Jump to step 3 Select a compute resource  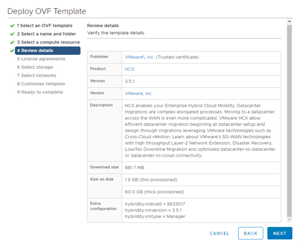click(48, 42)
